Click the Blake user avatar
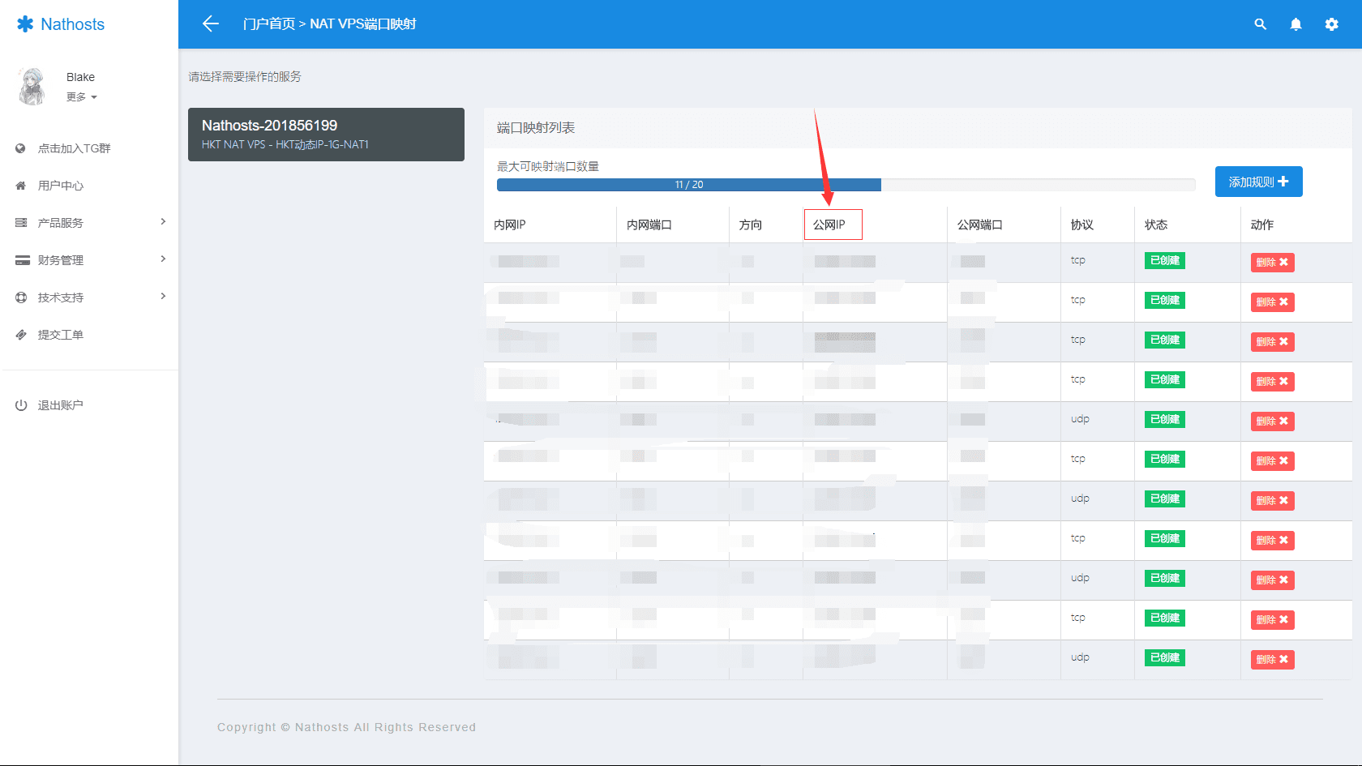 pyautogui.click(x=32, y=87)
